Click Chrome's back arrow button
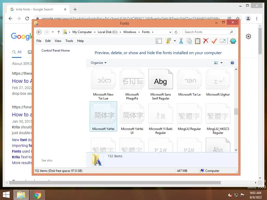 [10, 18]
